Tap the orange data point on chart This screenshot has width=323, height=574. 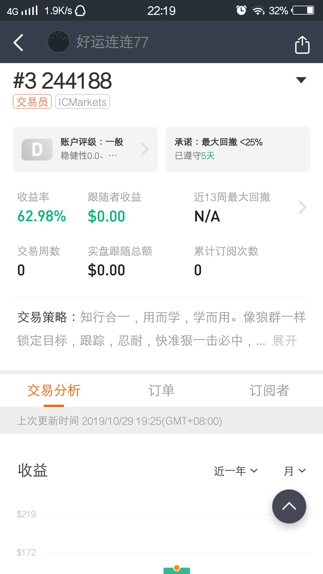coord(177,568)
